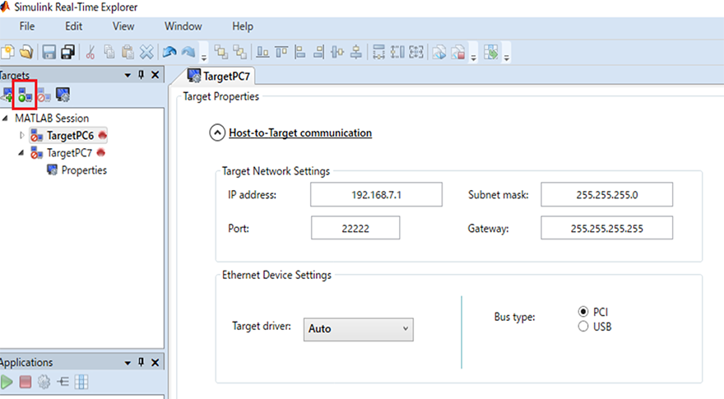Click the Cut scissors icon

(90, 52)
